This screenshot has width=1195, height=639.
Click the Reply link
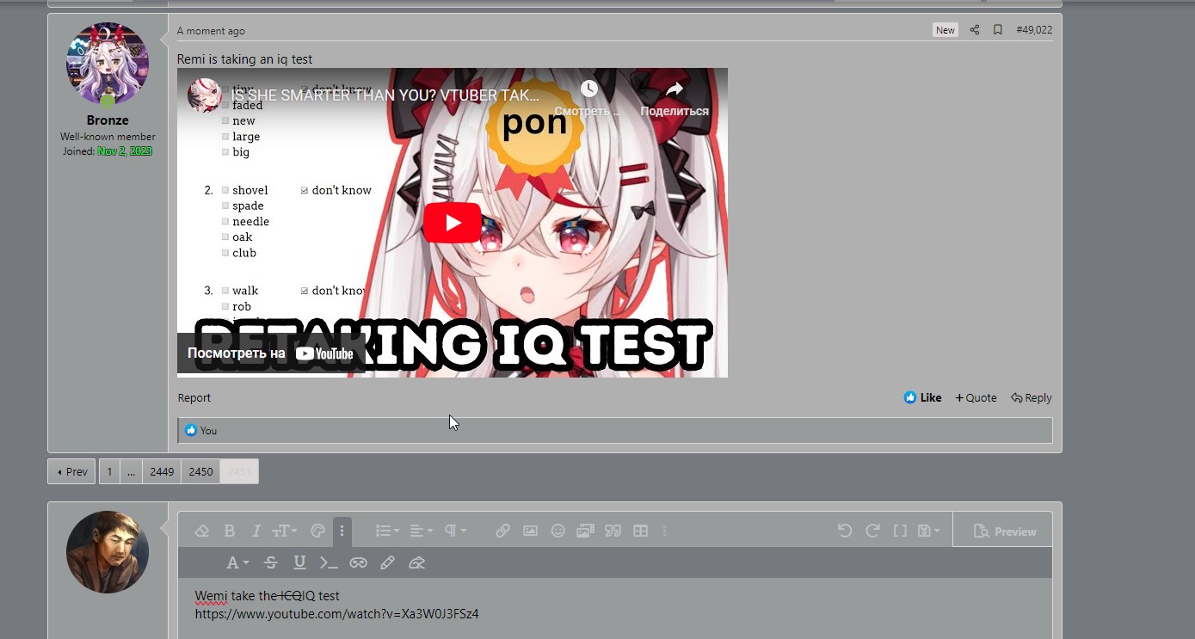[x=1032, y=397]
